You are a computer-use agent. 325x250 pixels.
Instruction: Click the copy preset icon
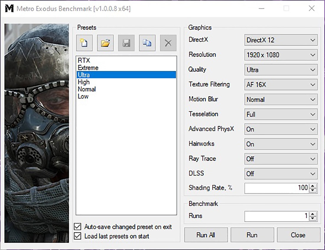pyautogui.click(x=147, y=43)
